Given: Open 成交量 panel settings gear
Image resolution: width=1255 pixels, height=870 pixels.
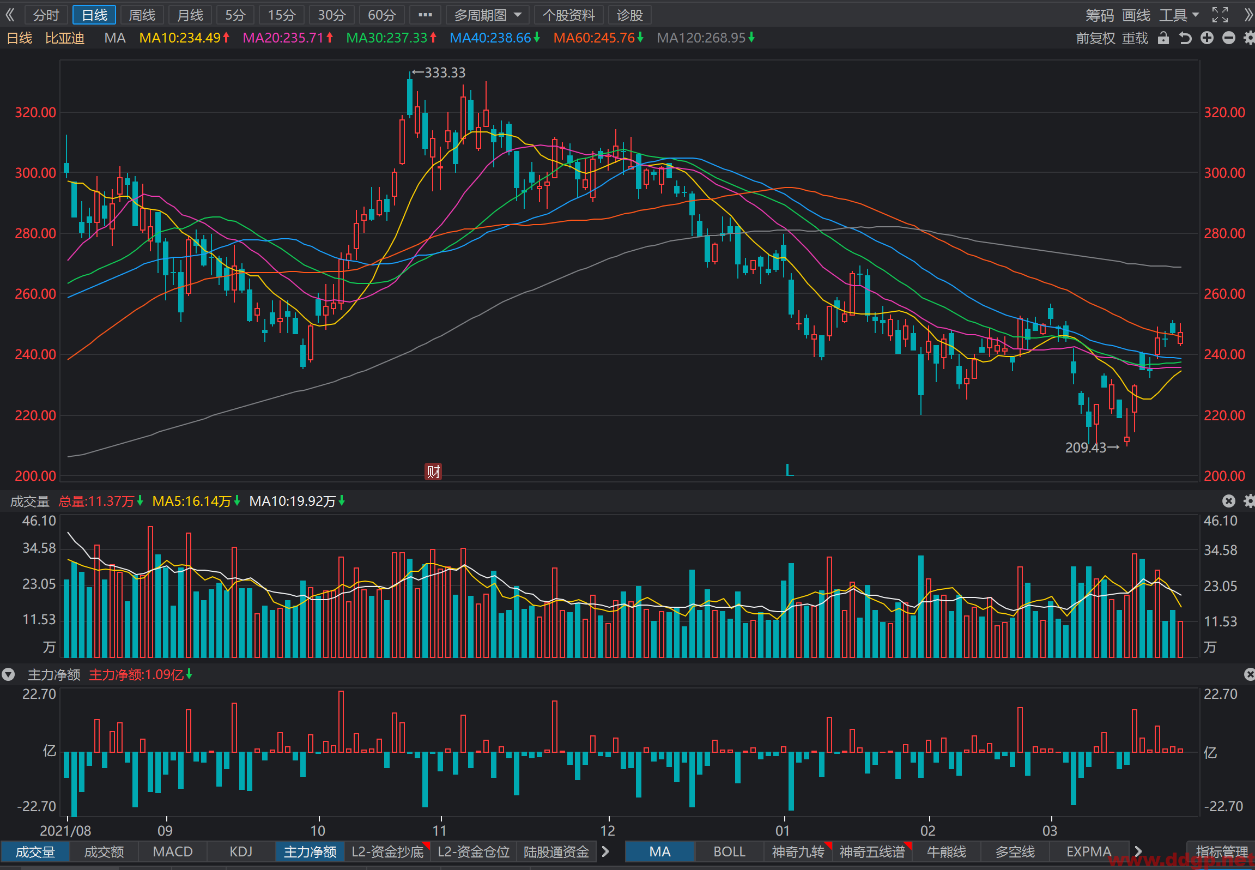Looking at the screenshot, I should click(x=1249, y=501).
